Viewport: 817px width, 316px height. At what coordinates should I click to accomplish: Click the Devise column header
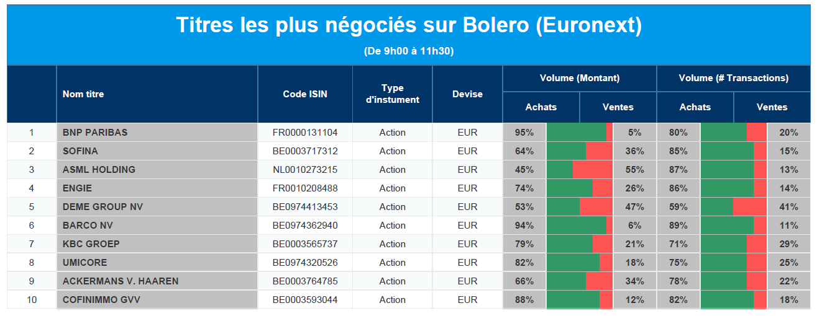(x=467, y=94)
